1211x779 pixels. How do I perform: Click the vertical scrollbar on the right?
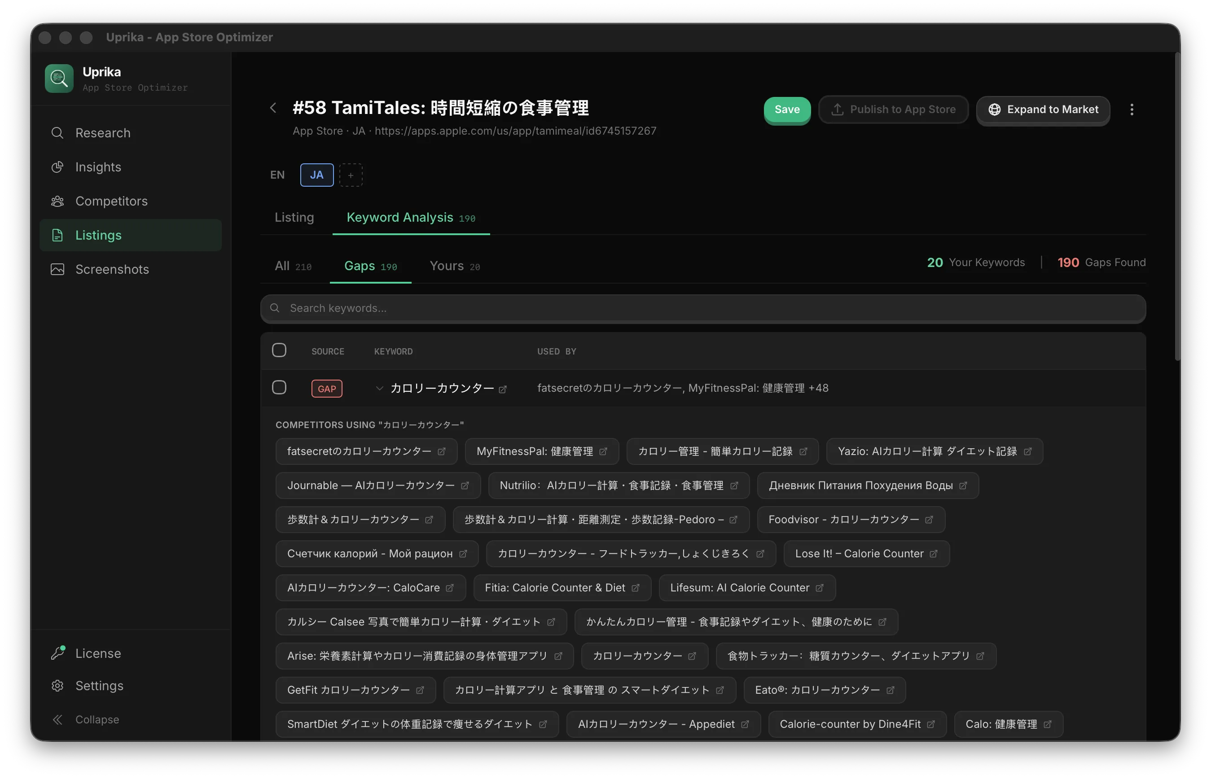click(x=1177, y=207)
